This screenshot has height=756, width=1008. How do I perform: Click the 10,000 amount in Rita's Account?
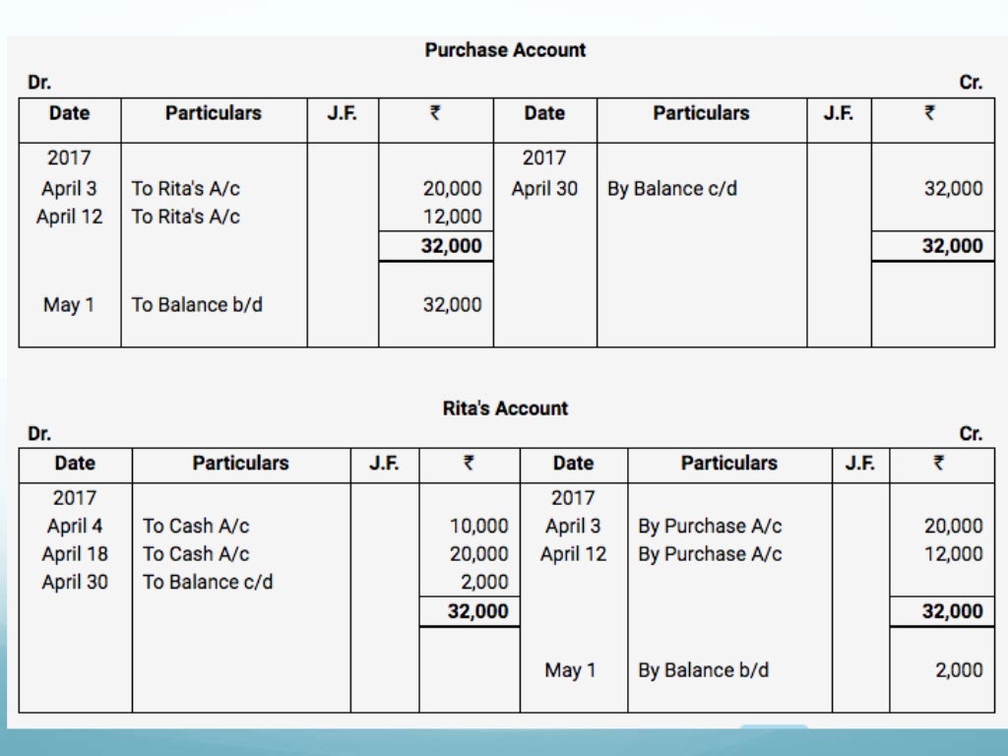(x=479, y=526)
